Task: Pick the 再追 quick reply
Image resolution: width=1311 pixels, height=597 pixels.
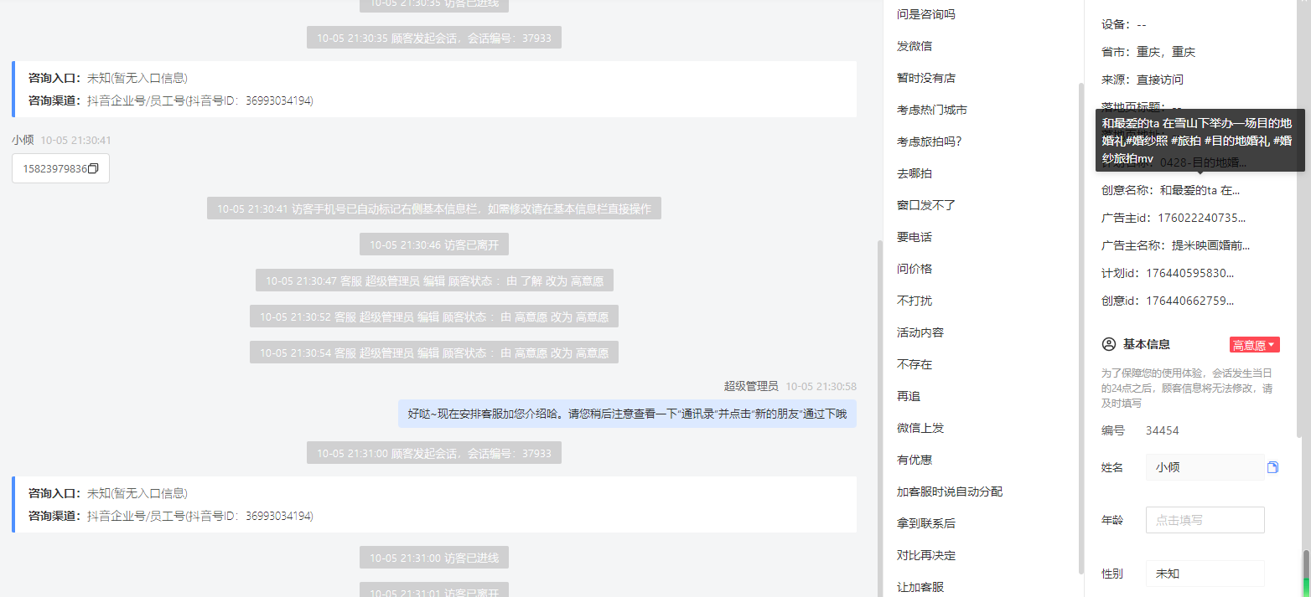Action: pos(909,396)
